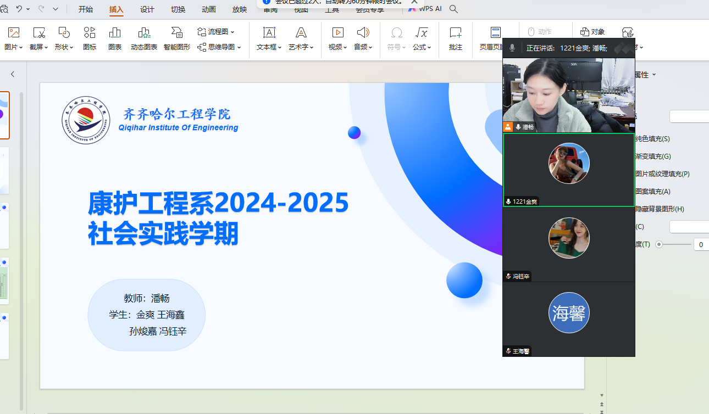
Task: Switch to the 设计 (Design) tab
Action: [x=147, y=9]
